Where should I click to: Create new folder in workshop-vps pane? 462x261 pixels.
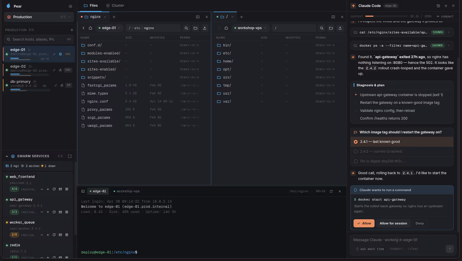point(331,28)
